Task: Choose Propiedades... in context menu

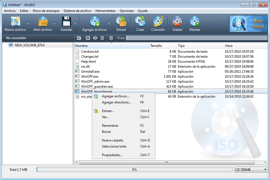Action: click(x=124, y=155)
